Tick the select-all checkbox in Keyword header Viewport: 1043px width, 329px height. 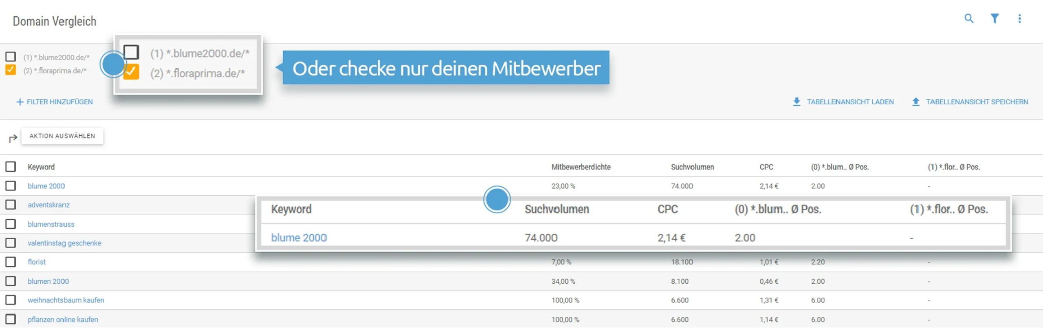click(x=11, y=166)
